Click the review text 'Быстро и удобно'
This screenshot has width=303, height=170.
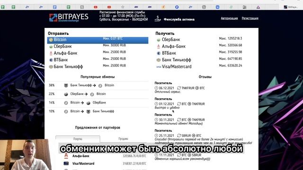[167, 108]
